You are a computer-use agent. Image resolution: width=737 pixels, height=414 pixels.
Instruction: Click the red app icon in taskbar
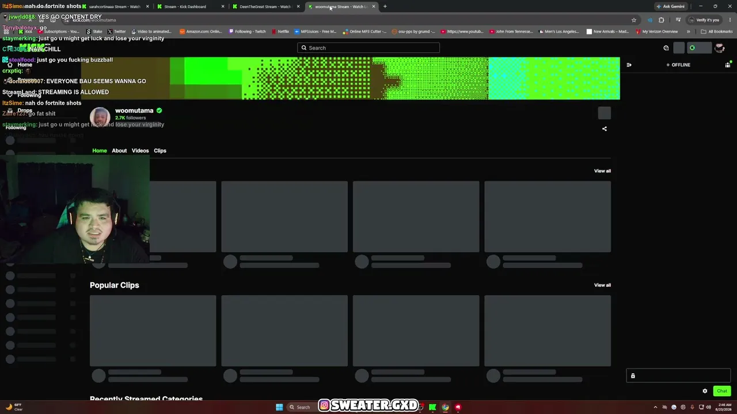tap(458, 407)
